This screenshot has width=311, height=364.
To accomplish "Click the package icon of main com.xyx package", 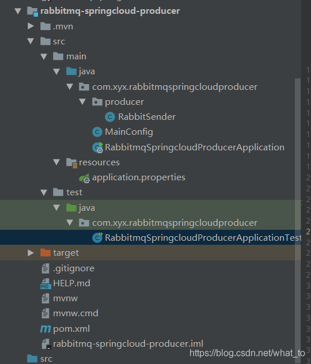I will [x=84, y=87].
